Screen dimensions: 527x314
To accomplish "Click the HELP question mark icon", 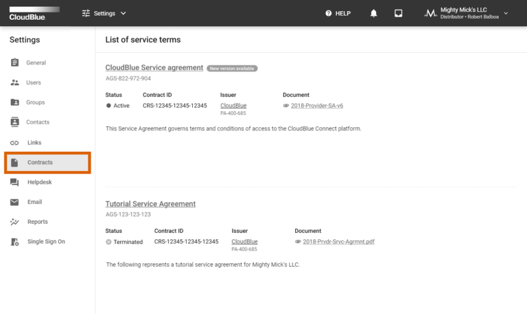I will coord(329,13).
